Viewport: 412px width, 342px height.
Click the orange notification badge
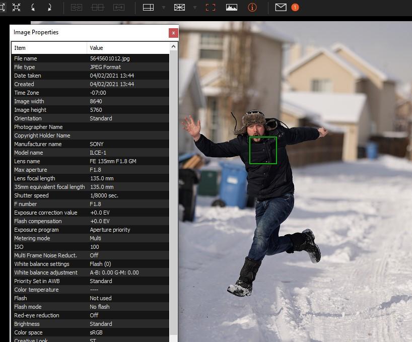295,8
